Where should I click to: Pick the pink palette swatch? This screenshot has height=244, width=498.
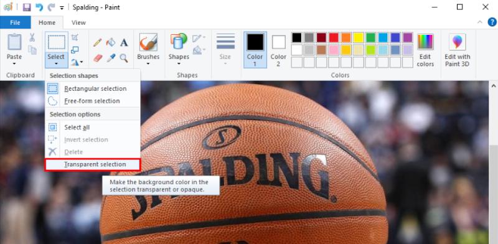click(334, 50)
